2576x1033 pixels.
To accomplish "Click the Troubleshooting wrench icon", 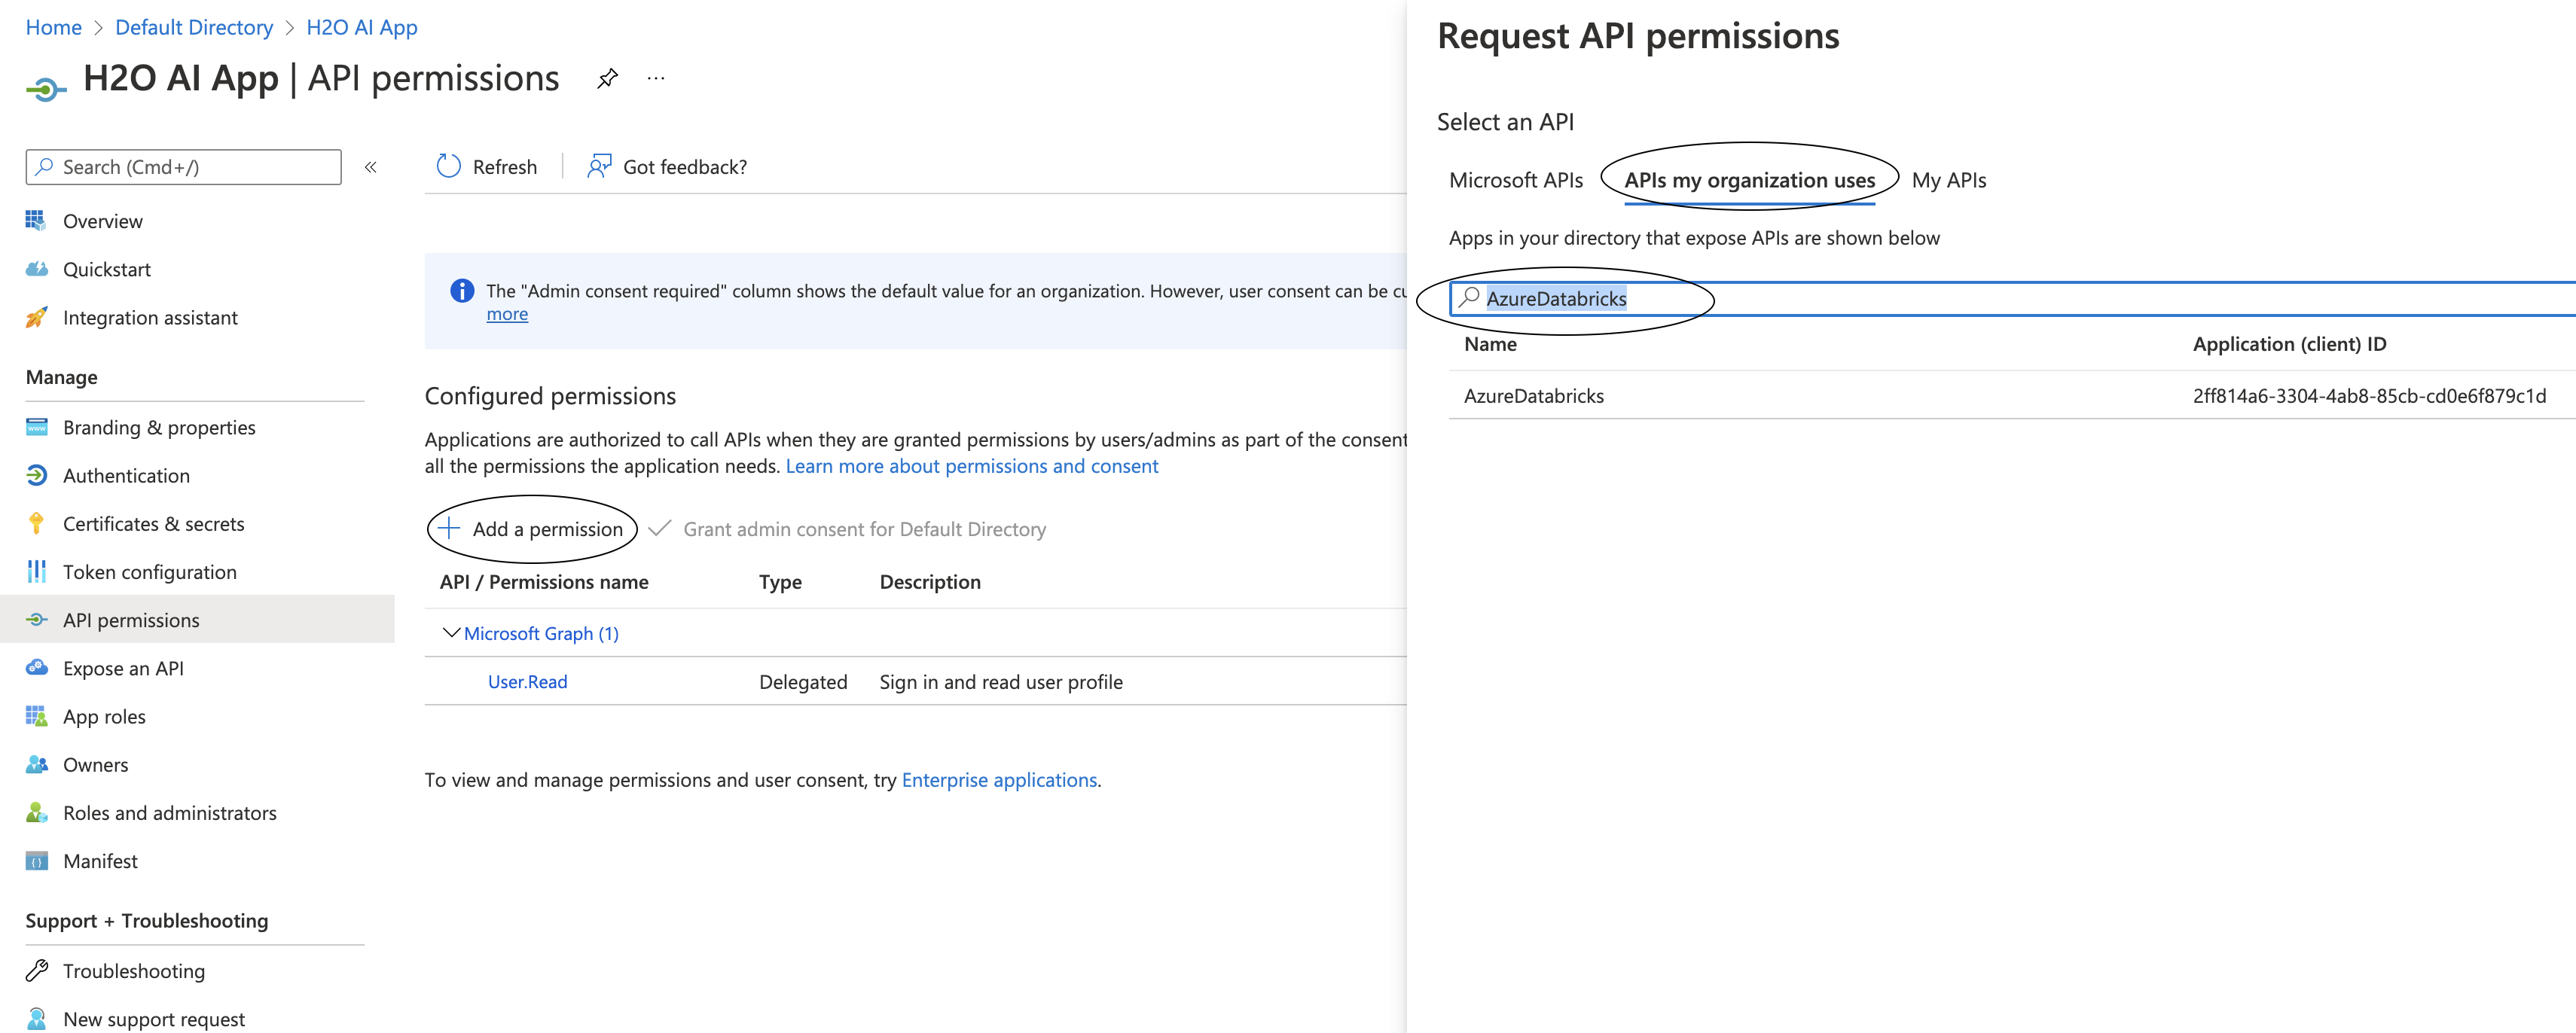I will [36, 970].
